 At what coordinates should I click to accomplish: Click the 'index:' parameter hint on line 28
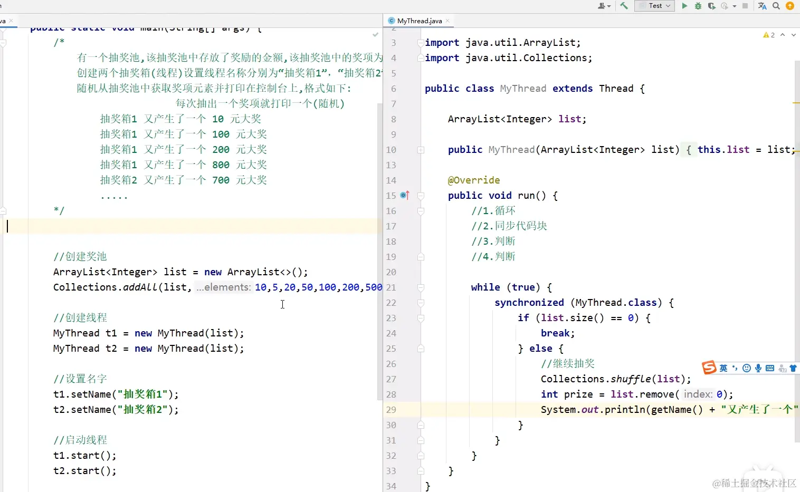click(x=698, y=394)
